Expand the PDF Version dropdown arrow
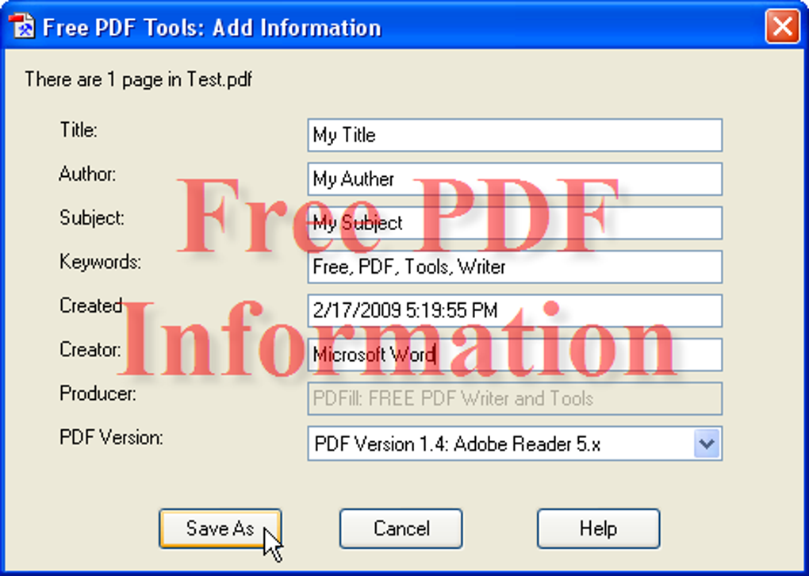 tap(706, 444)
